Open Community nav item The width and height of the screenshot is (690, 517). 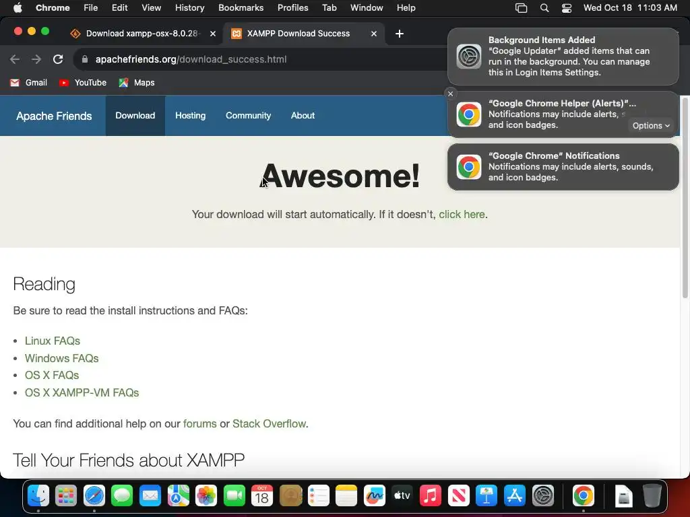pyautogui.click(x=248, y=116)
